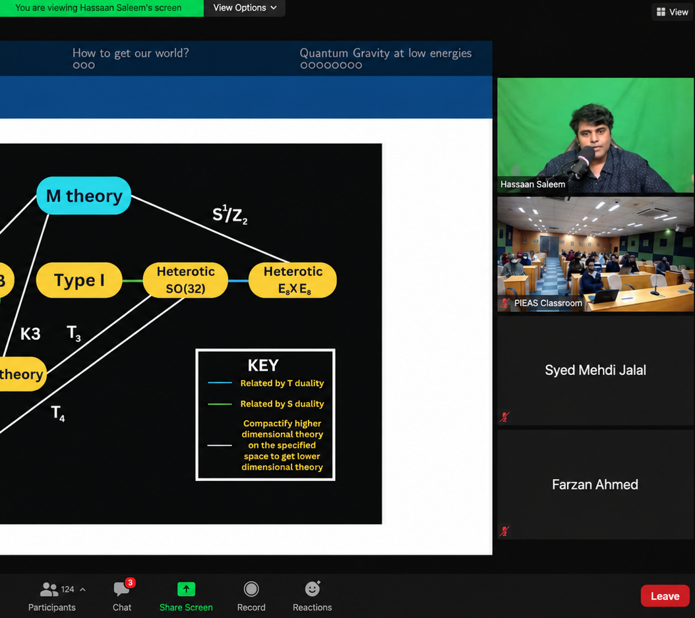The image size is (695, 618).
Task: Click the T₃ label in diagram
Action: tap(74, 333)
